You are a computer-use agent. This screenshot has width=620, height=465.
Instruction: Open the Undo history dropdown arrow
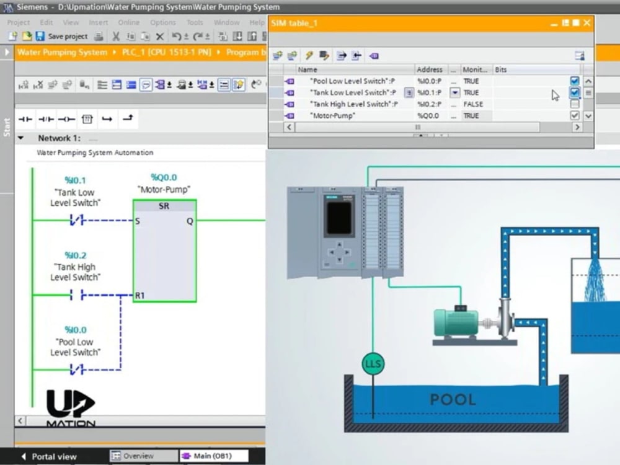pos(186,37)
